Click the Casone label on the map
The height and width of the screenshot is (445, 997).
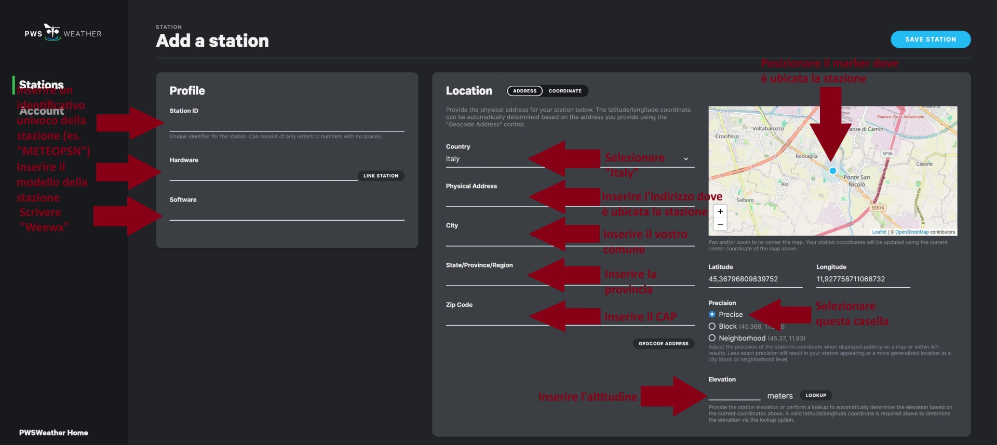pos(924,164)
